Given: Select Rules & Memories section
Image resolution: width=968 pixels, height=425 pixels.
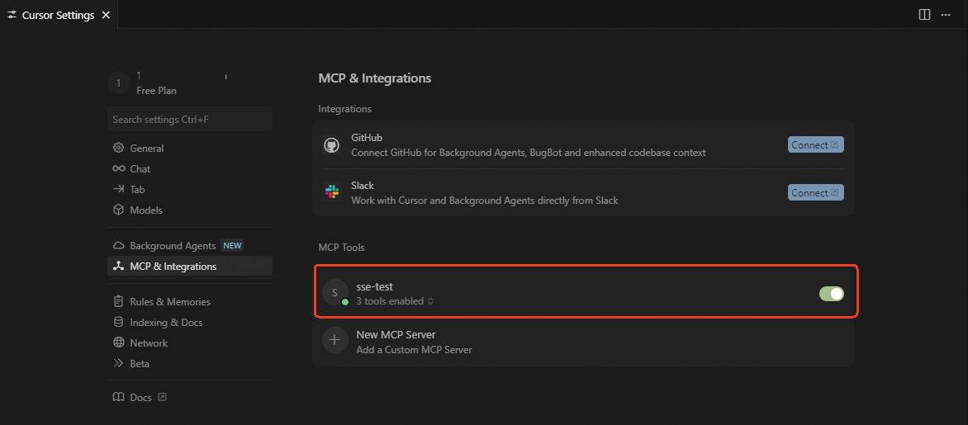Looking at the screenshot, I should tap(190, 302).
